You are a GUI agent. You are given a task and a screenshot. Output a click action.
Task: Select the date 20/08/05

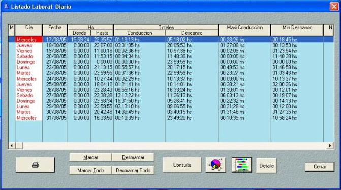(x=56, y=56)
